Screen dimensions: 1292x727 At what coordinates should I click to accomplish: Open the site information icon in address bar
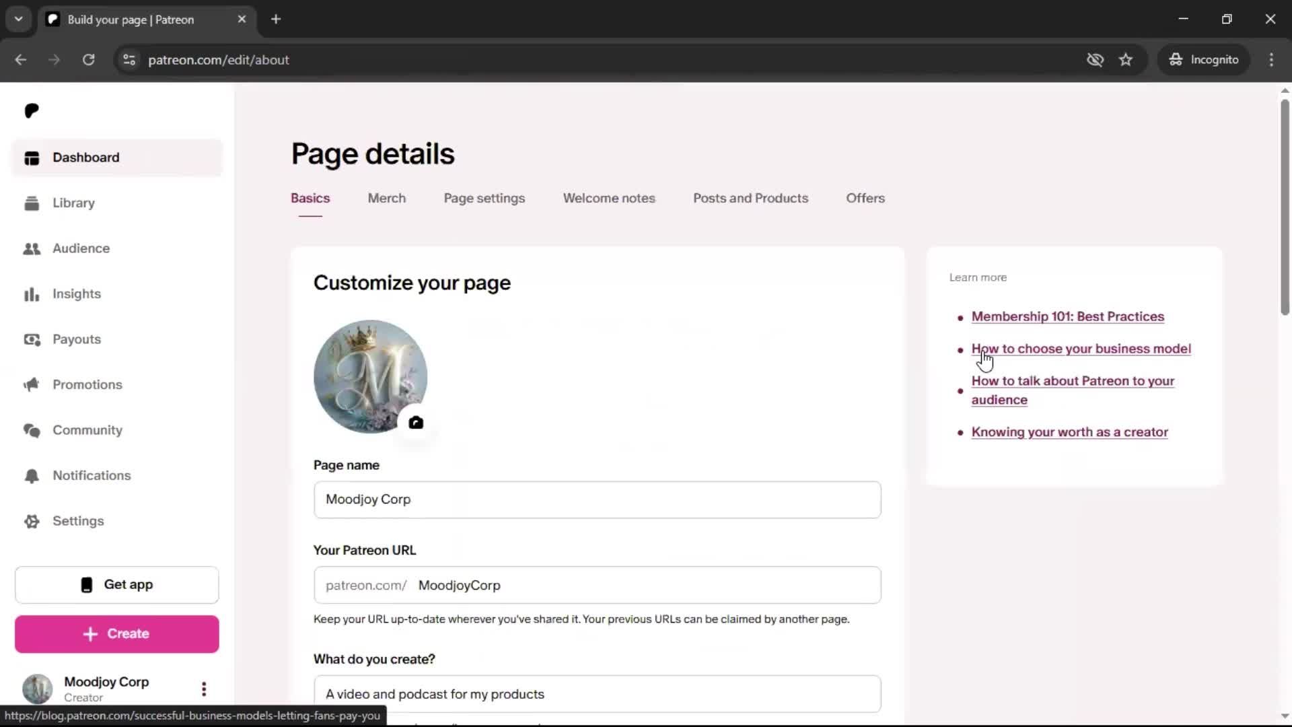pyautogui.click(x=129, y=60)
